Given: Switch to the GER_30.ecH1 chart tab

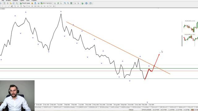Looking at the screenshot, I should (x=164, y=107).
